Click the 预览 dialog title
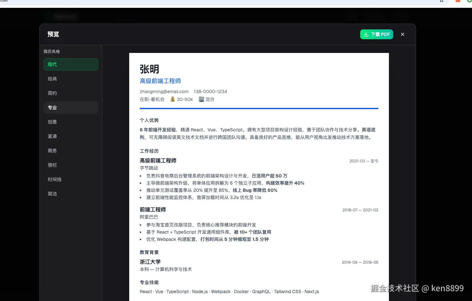This screenshot has width=472, height=301. (53, 34)
